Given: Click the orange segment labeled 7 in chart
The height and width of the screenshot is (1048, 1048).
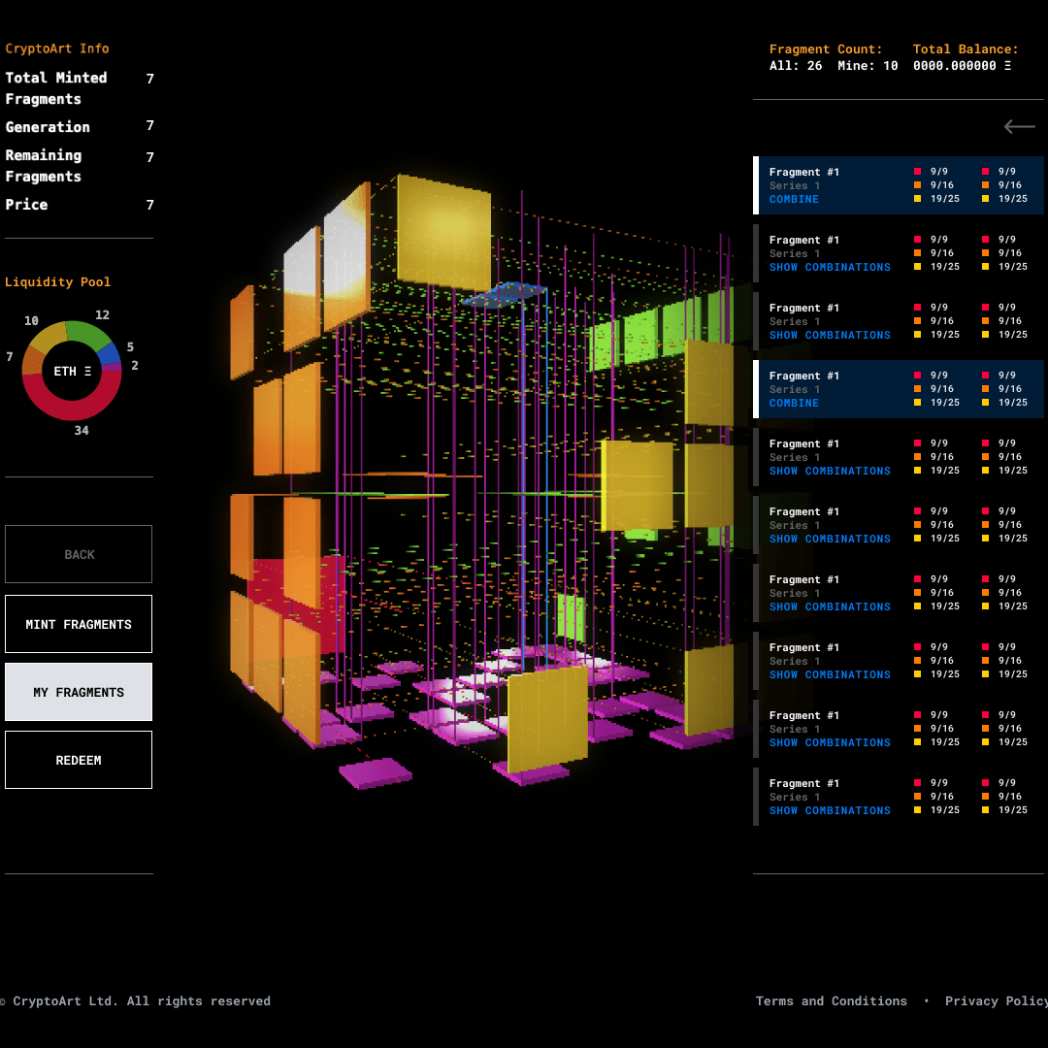Looking at the screenshot, I should click(x=31, y=360).
